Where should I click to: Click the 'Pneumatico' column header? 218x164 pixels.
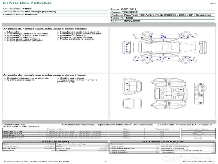pyautogui.click(x=56, y=129)
